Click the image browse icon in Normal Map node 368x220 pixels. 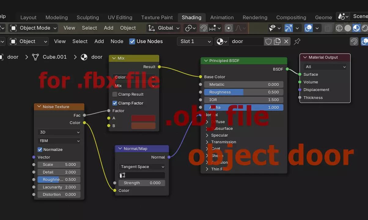coord(123,175)
